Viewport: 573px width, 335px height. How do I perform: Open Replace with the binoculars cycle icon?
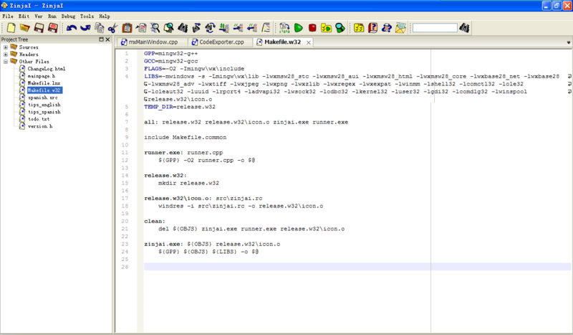coord(210,28)
